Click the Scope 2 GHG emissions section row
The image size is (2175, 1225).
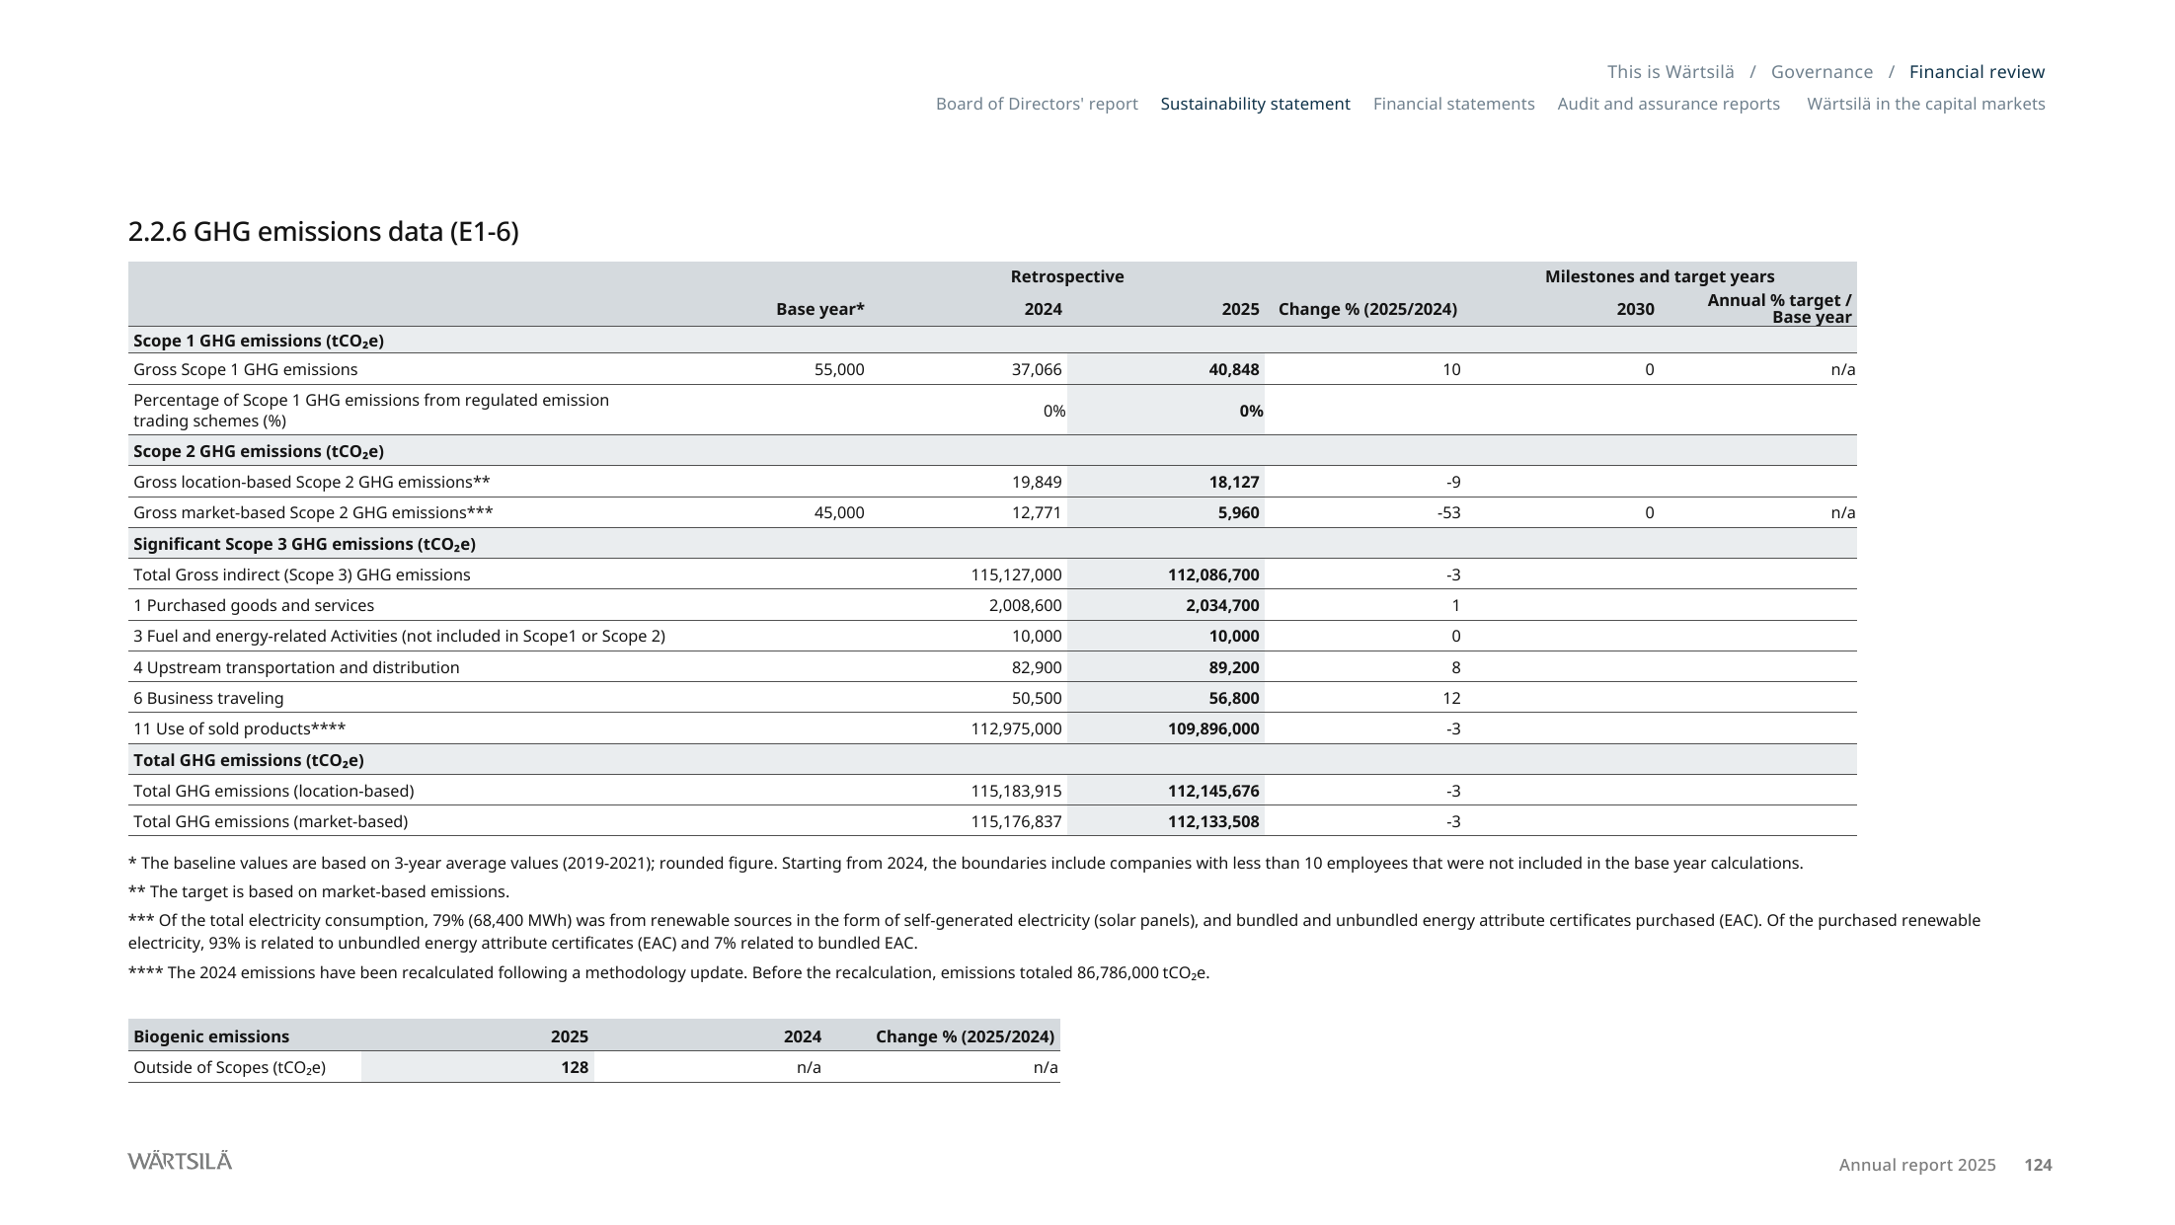coord(992,451)
